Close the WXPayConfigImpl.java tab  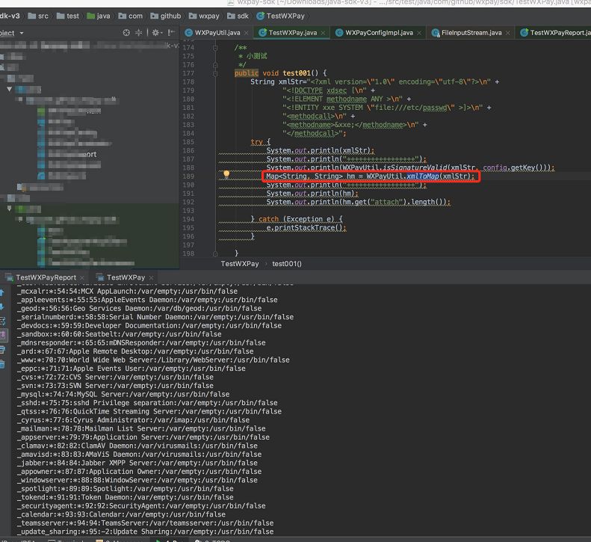click(419, 33)
